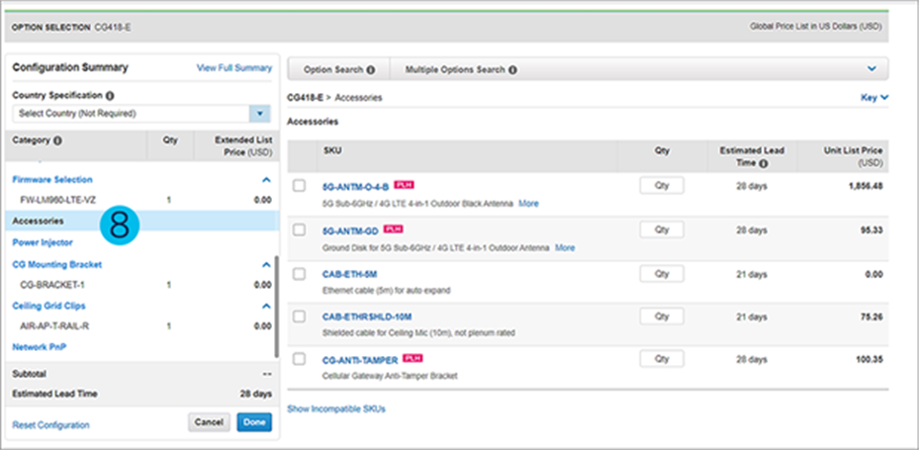Viewport: 919px width, 450px height.
Task: Click the Qty field for CAB-ETH-5M
Action: 662,274
